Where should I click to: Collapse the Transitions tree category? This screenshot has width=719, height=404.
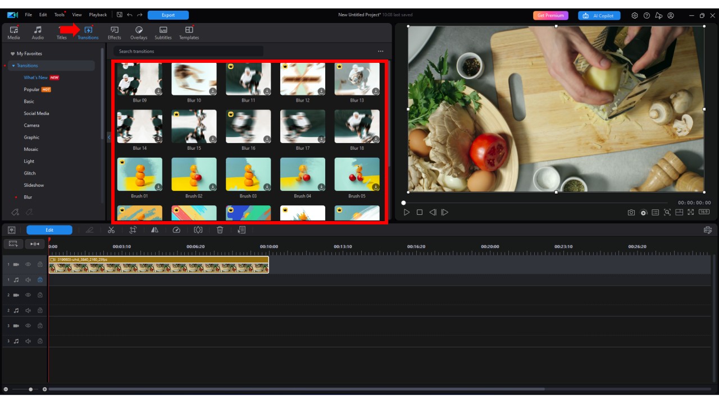(13, 66)
